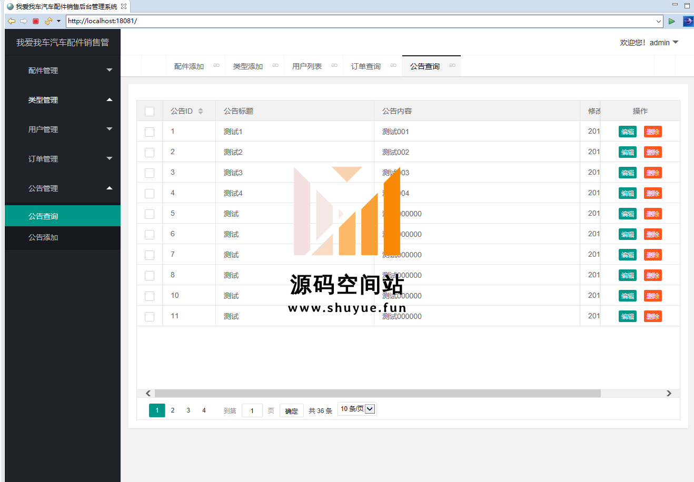Check the row checkbox for 公告ID 4

click(150, 194)
